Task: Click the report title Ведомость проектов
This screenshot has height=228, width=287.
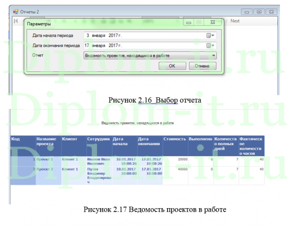Action: [137, 123]
